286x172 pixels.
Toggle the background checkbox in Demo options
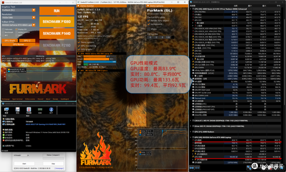click(x=149, y=24)
